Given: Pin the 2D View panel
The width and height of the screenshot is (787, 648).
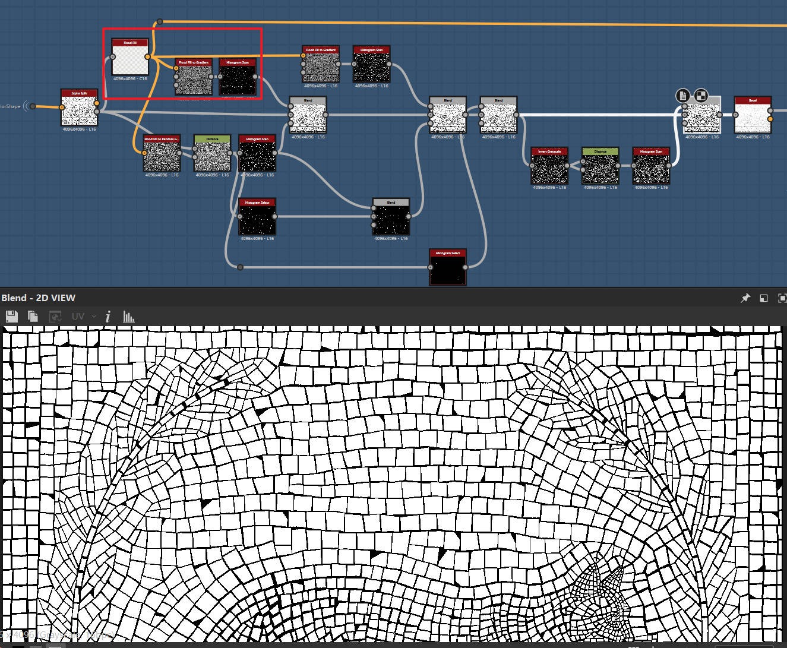Looking at the screenshot, I should coord(745,298).
